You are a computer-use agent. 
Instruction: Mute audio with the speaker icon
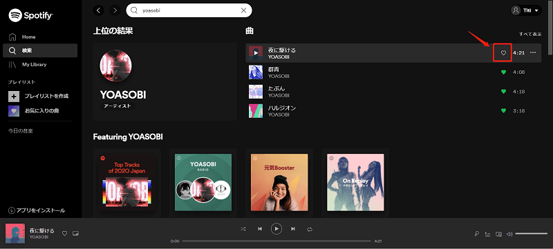click(509, 234)
